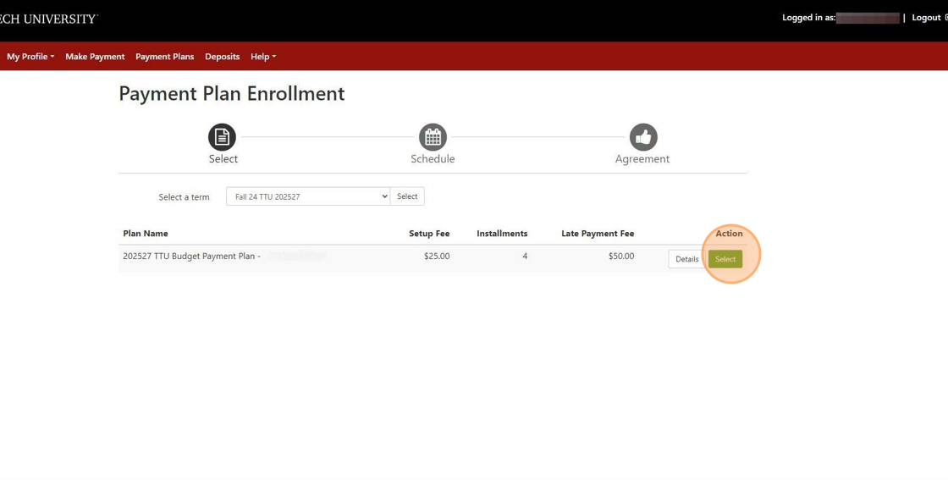
Task: Click the Payment Plan Enrollment heading
Action: coord(232,94)
